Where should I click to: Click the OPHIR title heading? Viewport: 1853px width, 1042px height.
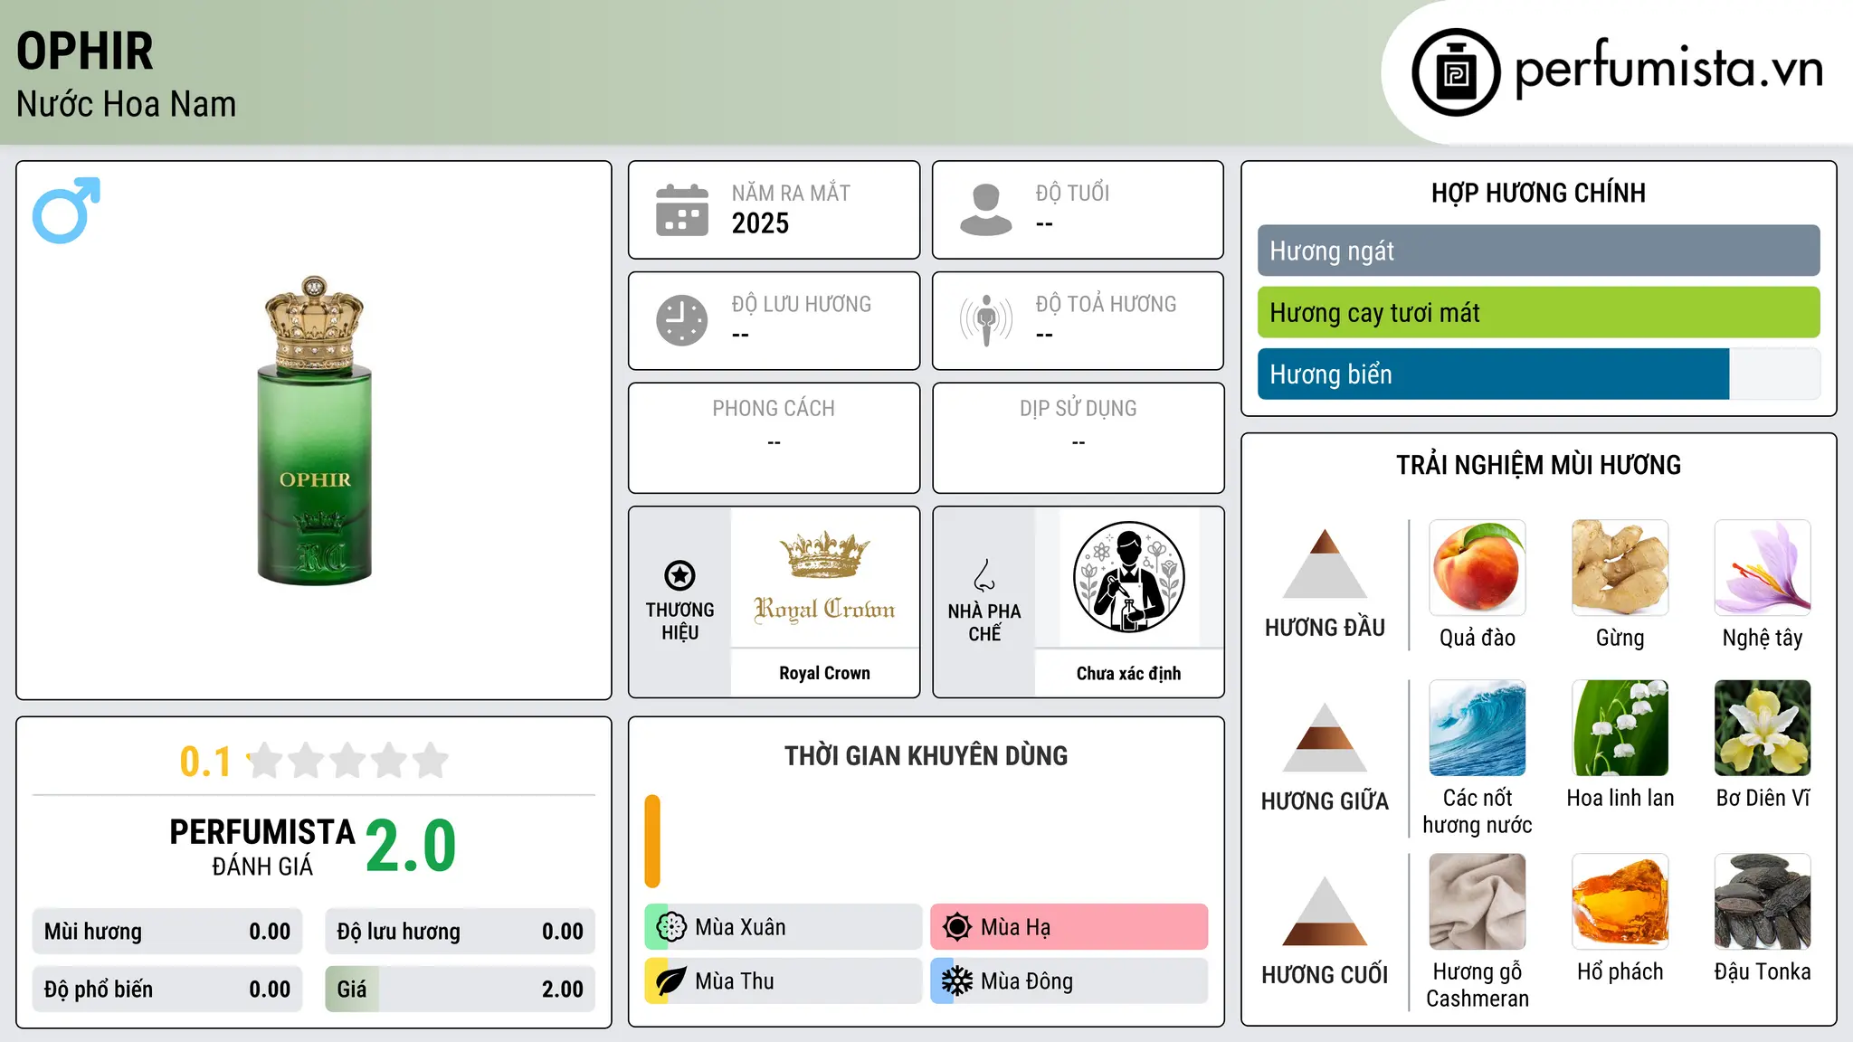(85, 51)
